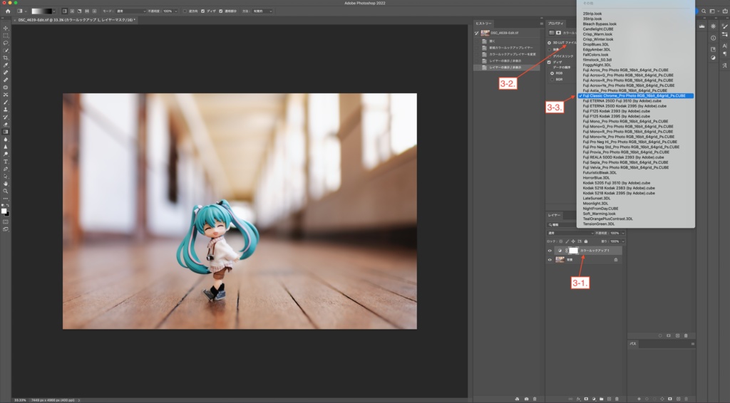
Task: Open the search icon at top right
Action: 704,11
